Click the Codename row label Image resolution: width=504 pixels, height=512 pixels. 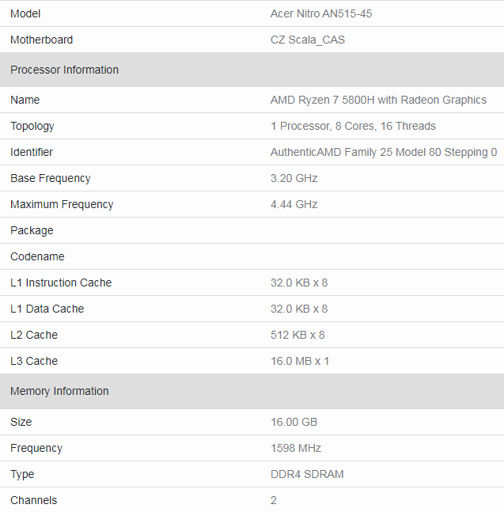37,256
